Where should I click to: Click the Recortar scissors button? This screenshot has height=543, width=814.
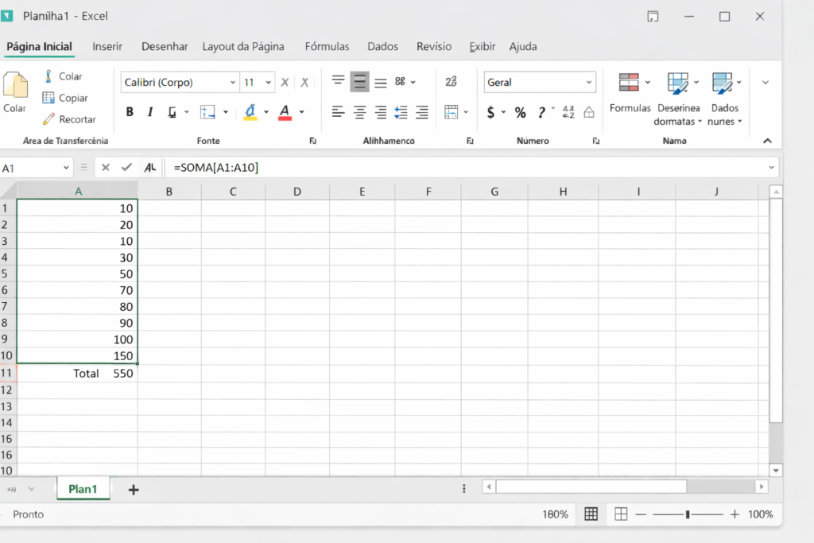tap(69, 119)
